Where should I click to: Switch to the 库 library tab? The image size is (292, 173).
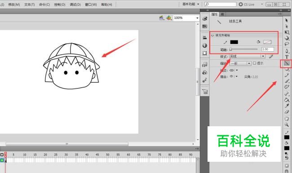click(x=222, y=14)
